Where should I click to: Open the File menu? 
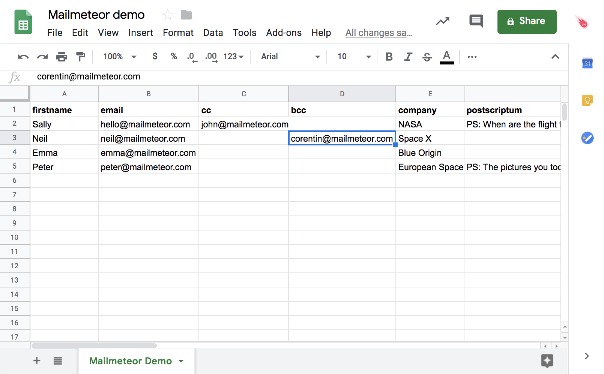55,33
